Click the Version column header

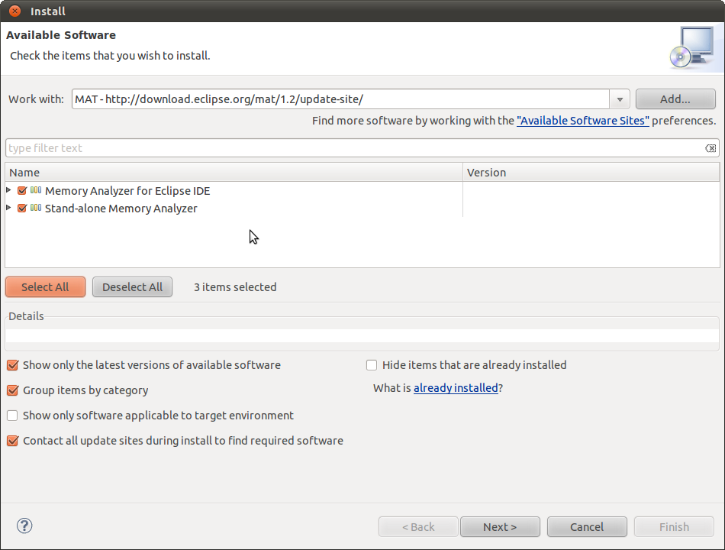point(591,172)
